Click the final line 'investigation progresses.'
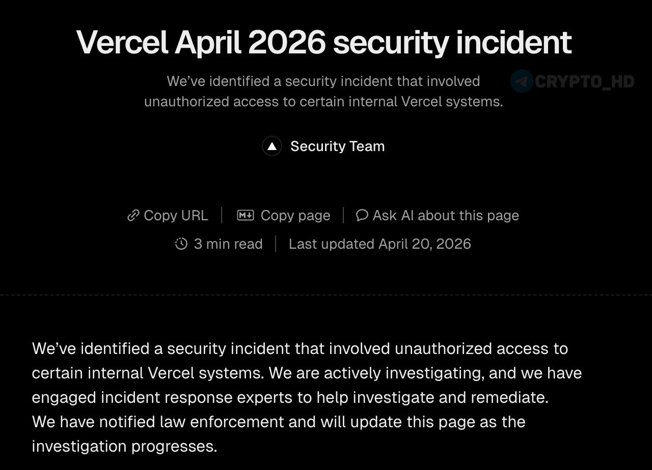Image resolution: width=652 pixels, height=470 pixels. [x=124, y=446]
